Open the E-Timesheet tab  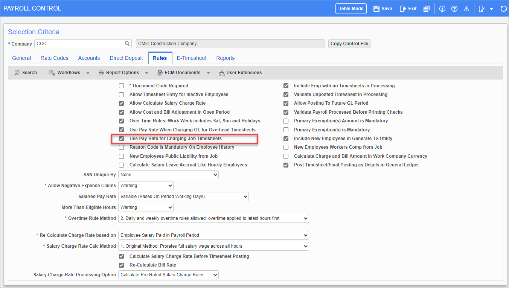coord(192,58)
